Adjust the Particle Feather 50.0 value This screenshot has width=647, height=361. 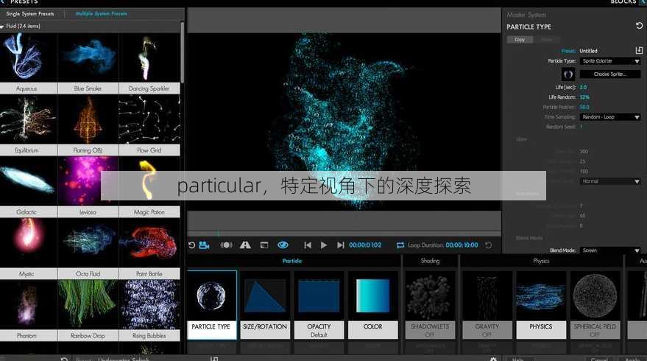(584, 107)
